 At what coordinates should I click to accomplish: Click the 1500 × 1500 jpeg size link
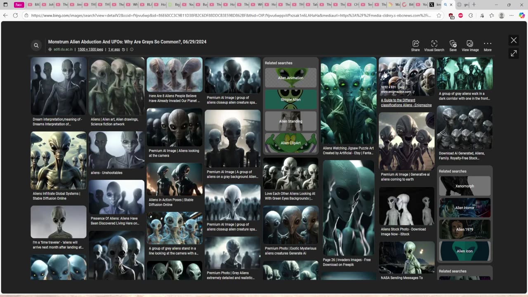(90, 49)
